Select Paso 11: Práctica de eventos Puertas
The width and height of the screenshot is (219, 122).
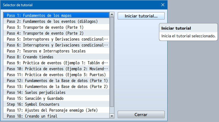click(56, 75)
